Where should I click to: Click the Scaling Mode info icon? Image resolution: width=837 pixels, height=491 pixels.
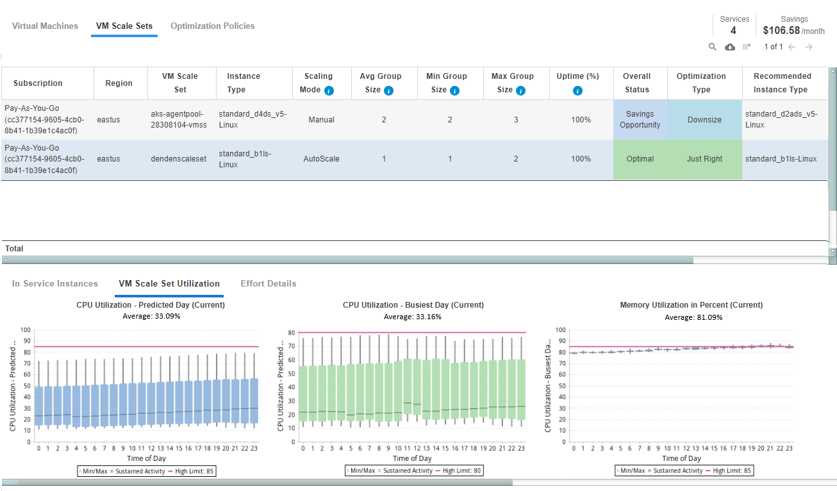329,90
